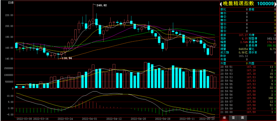This screenshot has width=277, height=121.
Task: Switch to the 盤 tab
Action: pyautogui.click(x=233, y=118)
